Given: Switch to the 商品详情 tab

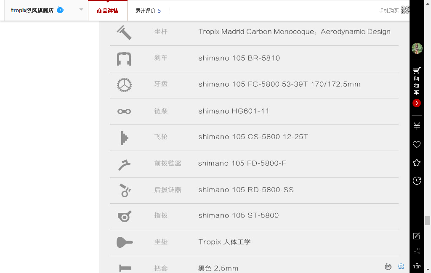Looking at the screenshot, I should coord(107,11).
